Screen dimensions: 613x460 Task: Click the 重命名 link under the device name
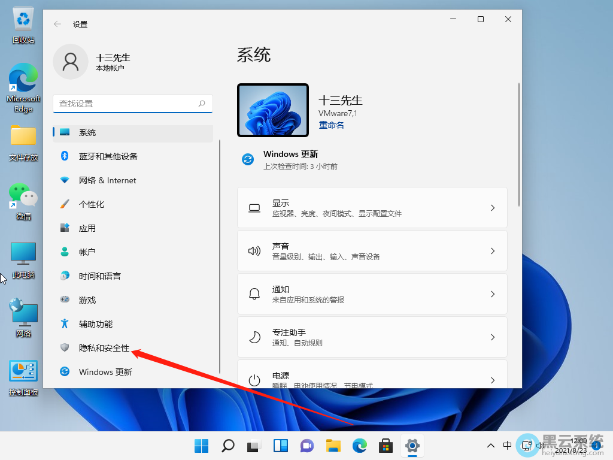(331, 125)
